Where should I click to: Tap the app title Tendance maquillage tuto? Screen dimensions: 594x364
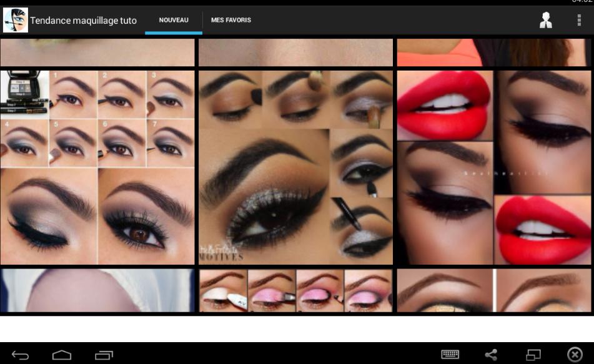click(82, 19)
